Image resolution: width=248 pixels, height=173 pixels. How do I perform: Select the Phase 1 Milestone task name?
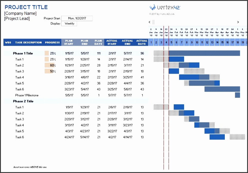27,95
